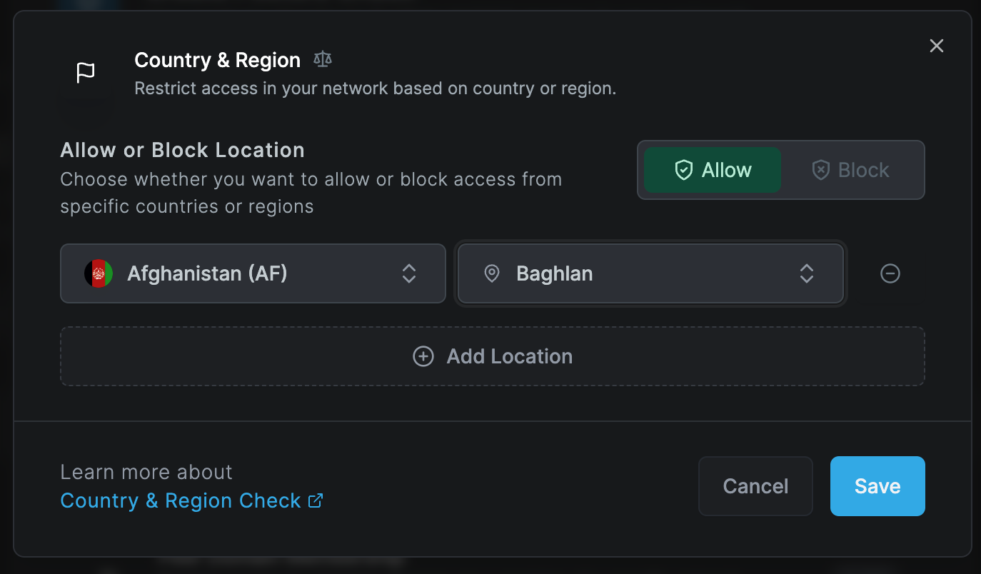Add a new location row

493,356
